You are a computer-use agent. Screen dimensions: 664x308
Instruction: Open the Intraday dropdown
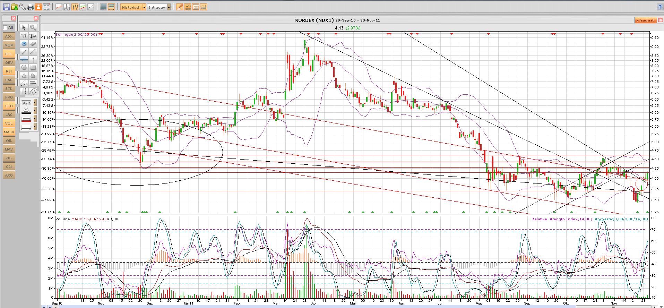[159, 7]
